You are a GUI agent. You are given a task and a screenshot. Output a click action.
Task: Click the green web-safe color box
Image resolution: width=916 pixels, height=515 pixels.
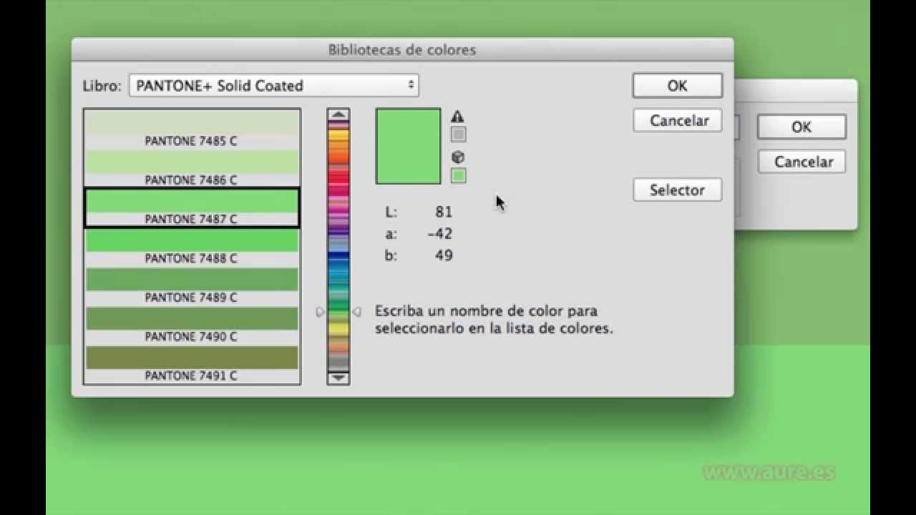[458, 175]
